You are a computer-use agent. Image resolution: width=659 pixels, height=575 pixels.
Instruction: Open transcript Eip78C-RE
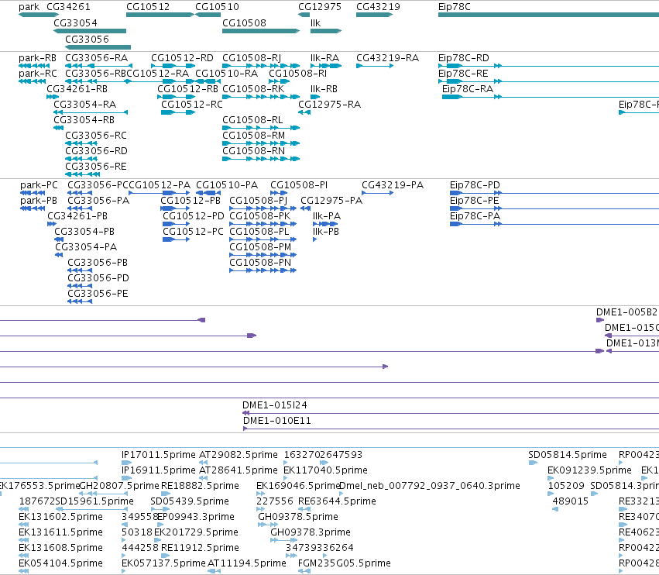(463, 73)
